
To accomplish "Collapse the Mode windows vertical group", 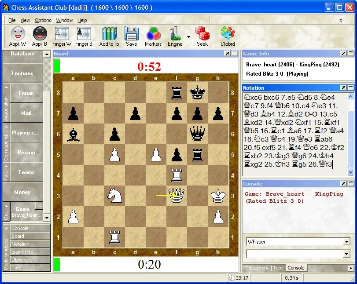I will point(6,248).
